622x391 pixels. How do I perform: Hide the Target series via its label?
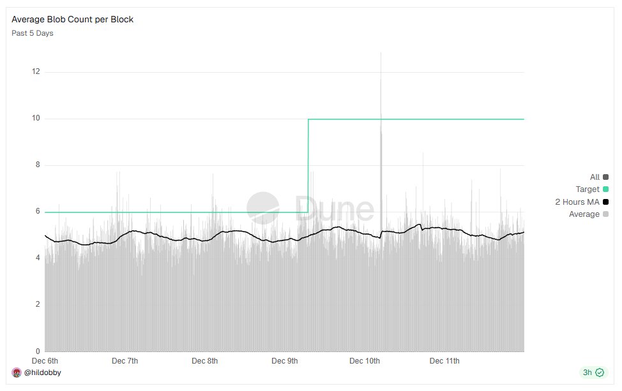[x=588, y=189]
